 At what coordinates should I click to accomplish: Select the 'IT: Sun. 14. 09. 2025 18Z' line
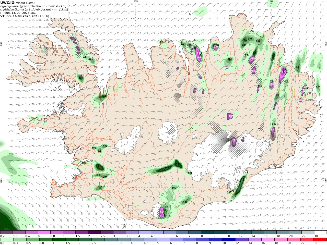coord(18,13)
